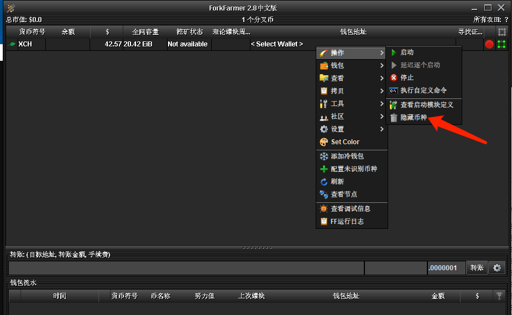Click the green grid icon on XCH row
Image resolution: width=512 pixels, height=315 pixels.
coord(501,44)
